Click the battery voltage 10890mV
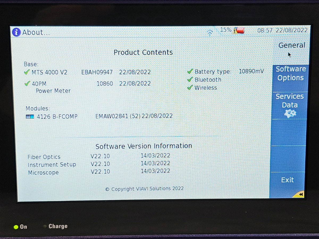 (x=251, y=71)
